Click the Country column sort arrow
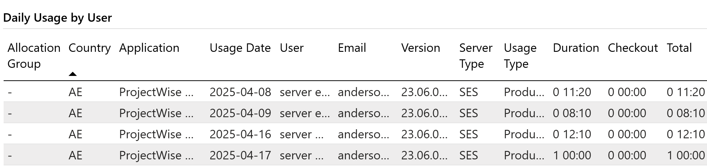 [73, 74]
